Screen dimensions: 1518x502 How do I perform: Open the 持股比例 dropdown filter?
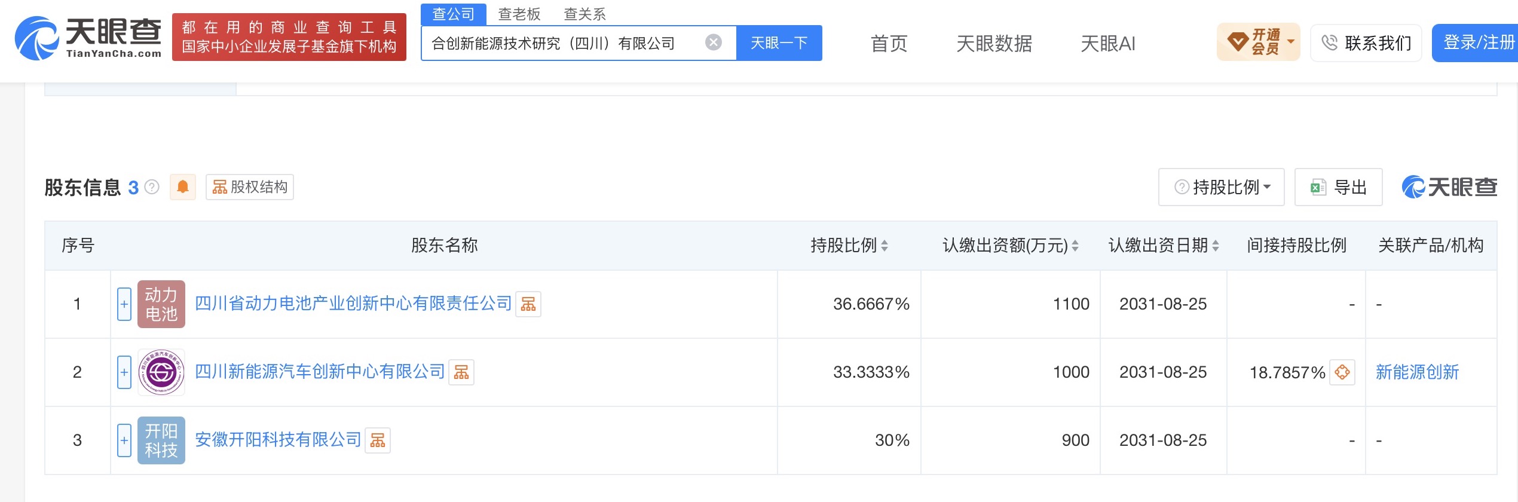click(1222, 187)
